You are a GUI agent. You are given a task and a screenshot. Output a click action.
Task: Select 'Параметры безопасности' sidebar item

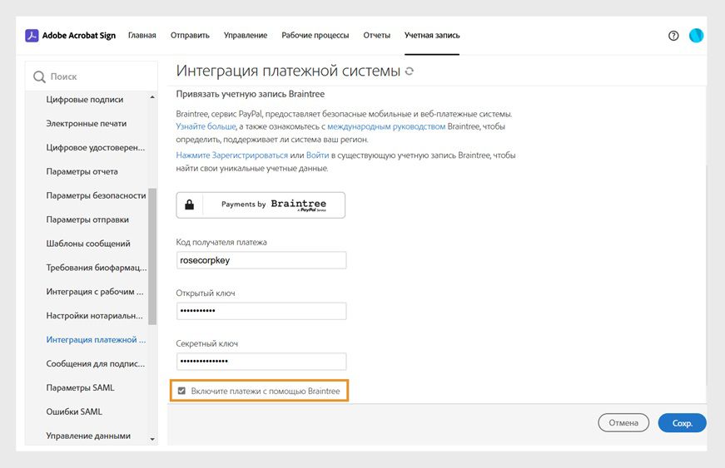[x=96, y=195]
